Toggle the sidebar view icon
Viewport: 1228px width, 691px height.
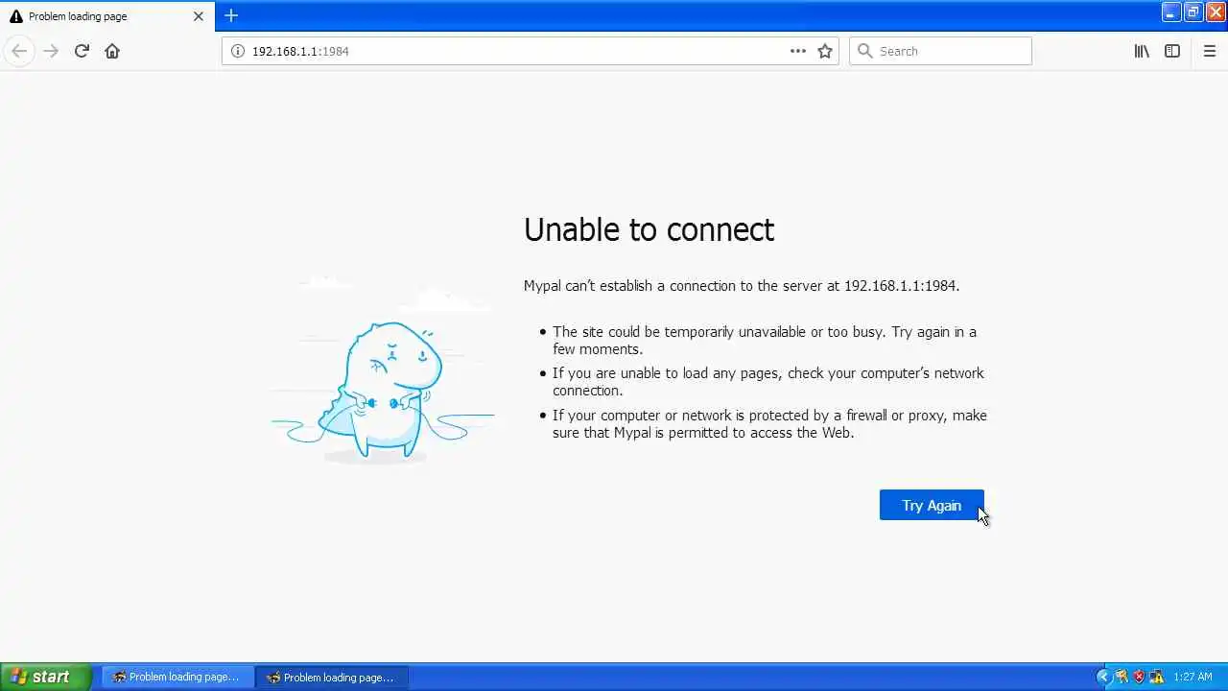click(1172, 51)
